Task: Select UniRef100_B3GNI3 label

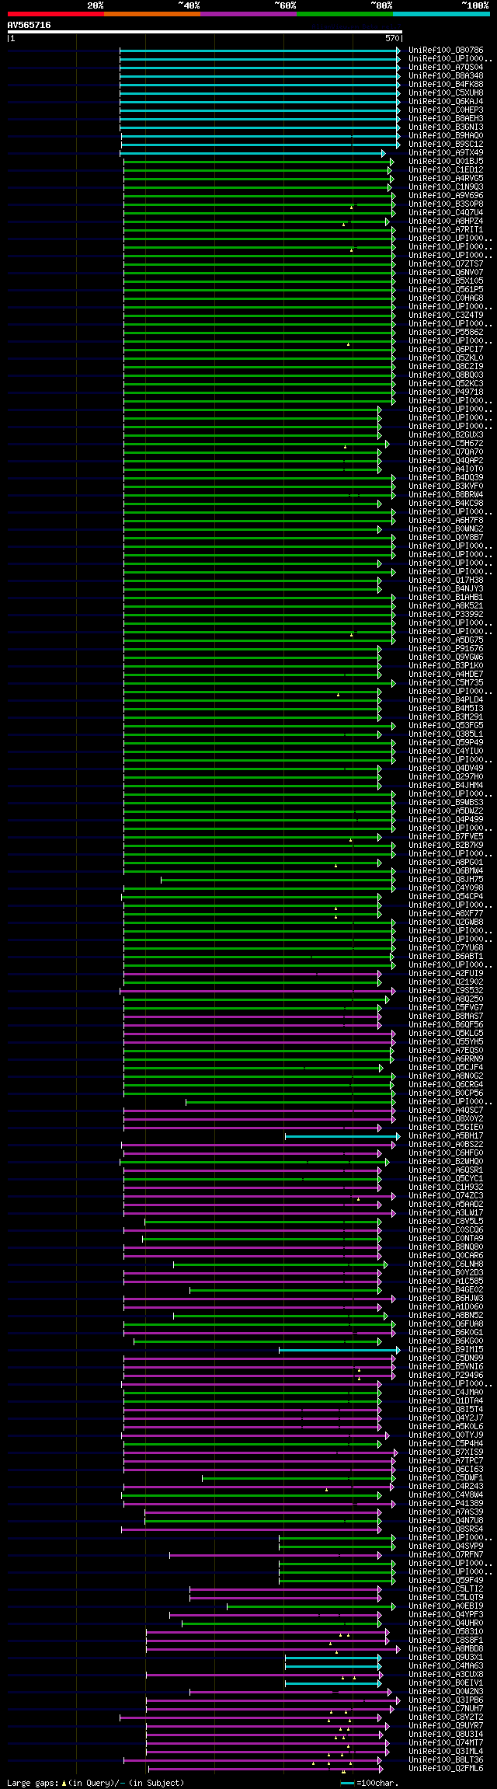Action: pos(446,127)
